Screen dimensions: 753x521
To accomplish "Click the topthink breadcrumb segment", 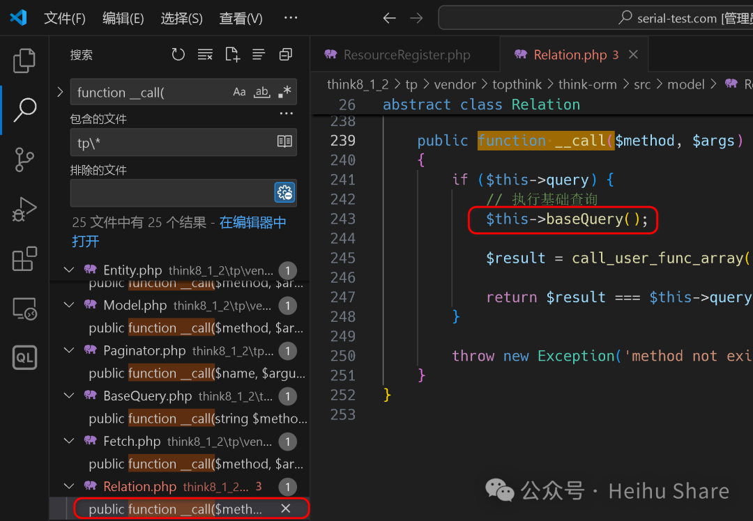I will 517,84.
